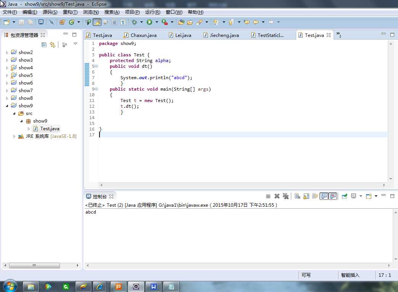
Task: Click the Save icon in the toolbar
Action: click(22, 22)
